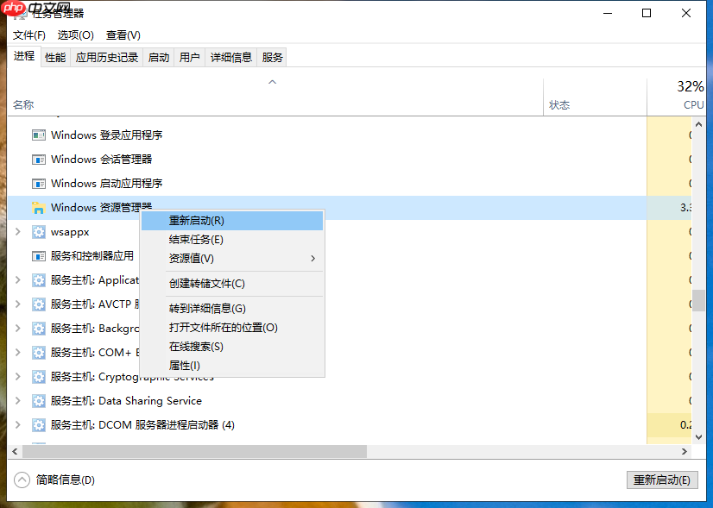Click the Data Sharing Service gear icon
The width and height of the screenshot is (713, 508).
coord(38,400)
